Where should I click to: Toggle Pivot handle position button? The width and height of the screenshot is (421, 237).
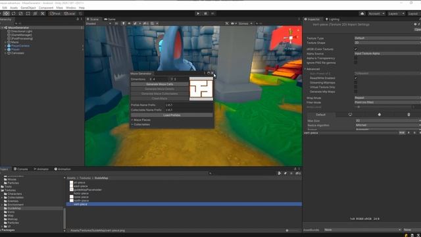(55, 13)
